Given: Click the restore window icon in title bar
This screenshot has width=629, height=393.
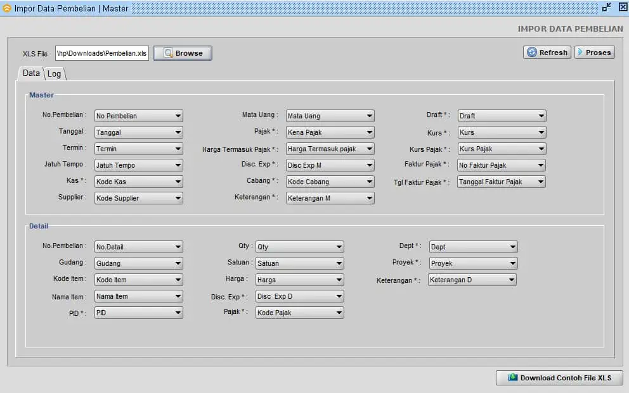Looking at the screenshot, I should [607, 7].
